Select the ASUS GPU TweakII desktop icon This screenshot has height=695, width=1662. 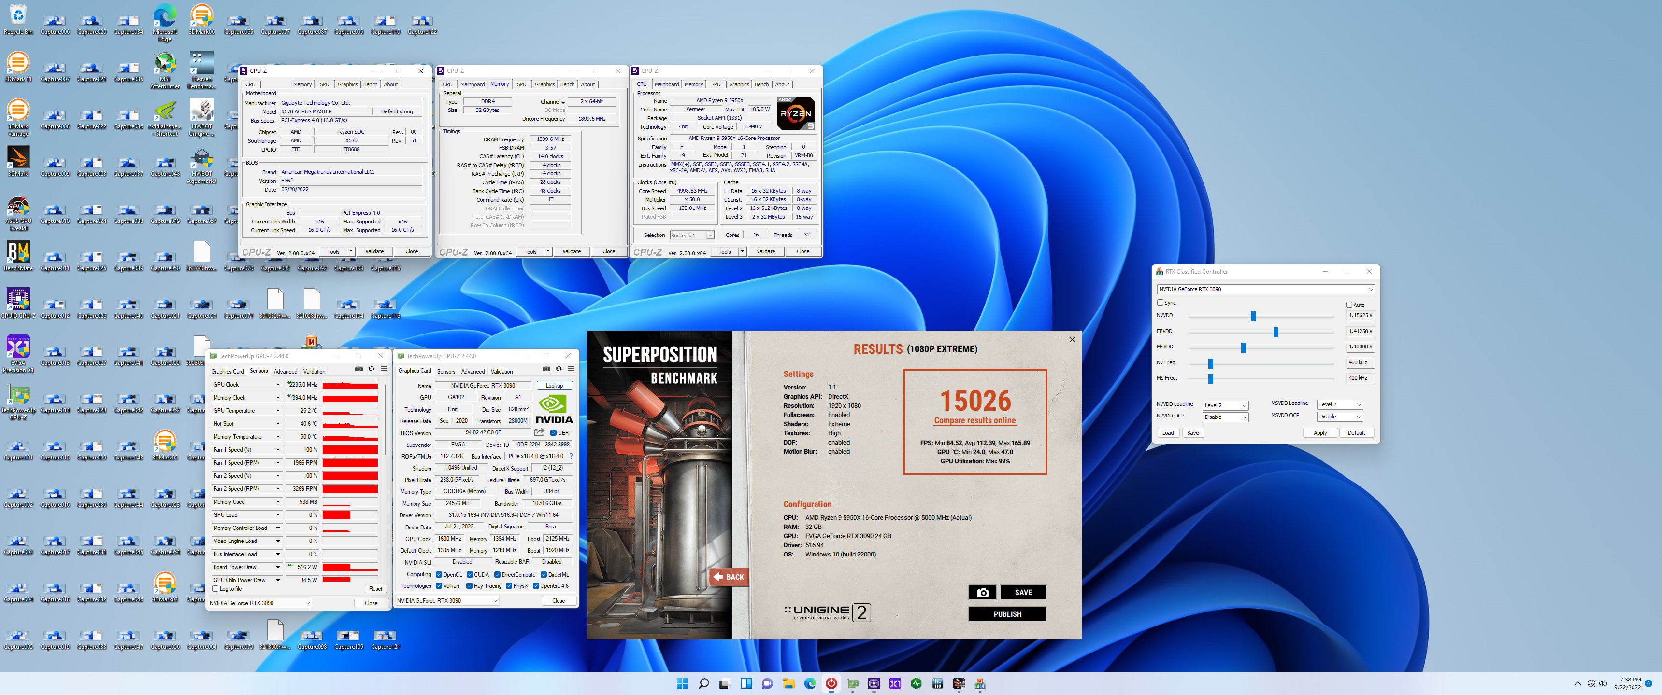point(18,213)
